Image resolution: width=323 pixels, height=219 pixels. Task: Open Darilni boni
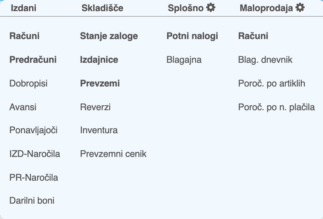coord(31,201)
